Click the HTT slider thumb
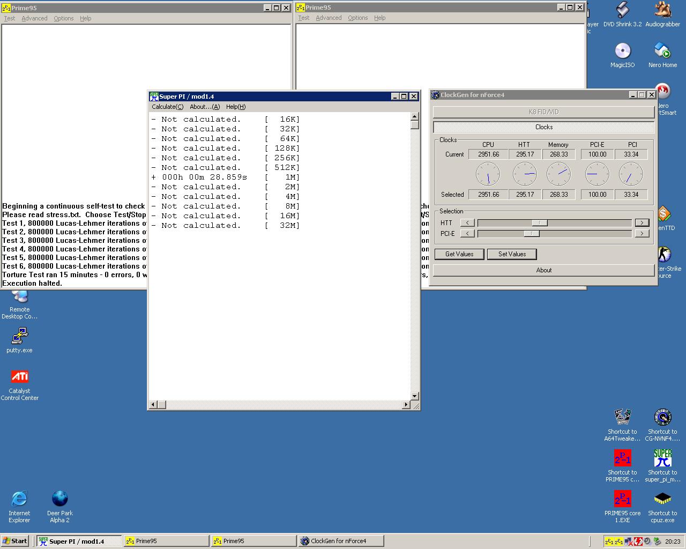 point(539,223)
